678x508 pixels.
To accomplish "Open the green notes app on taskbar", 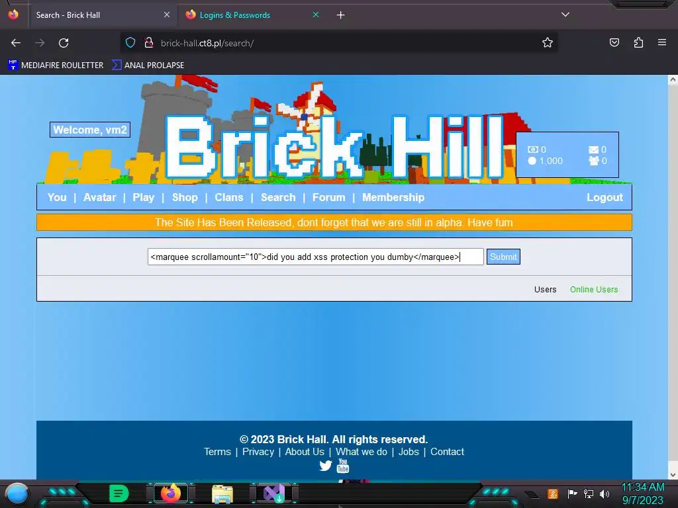I will pyautogui.click(x=119, y=493).
